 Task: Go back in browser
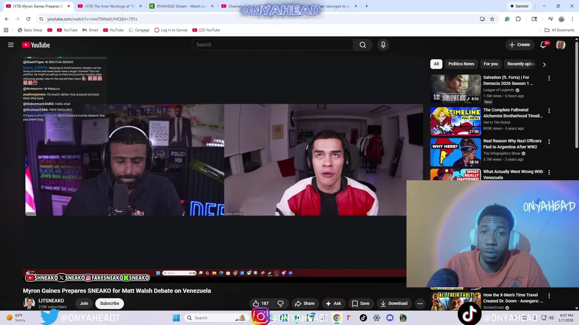6,19
